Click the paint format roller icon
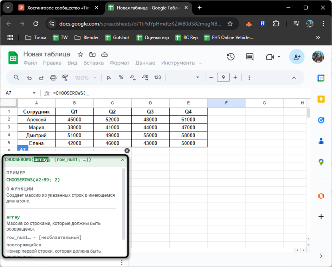This screenshot has height=267, width=332. tap(65, 78)
